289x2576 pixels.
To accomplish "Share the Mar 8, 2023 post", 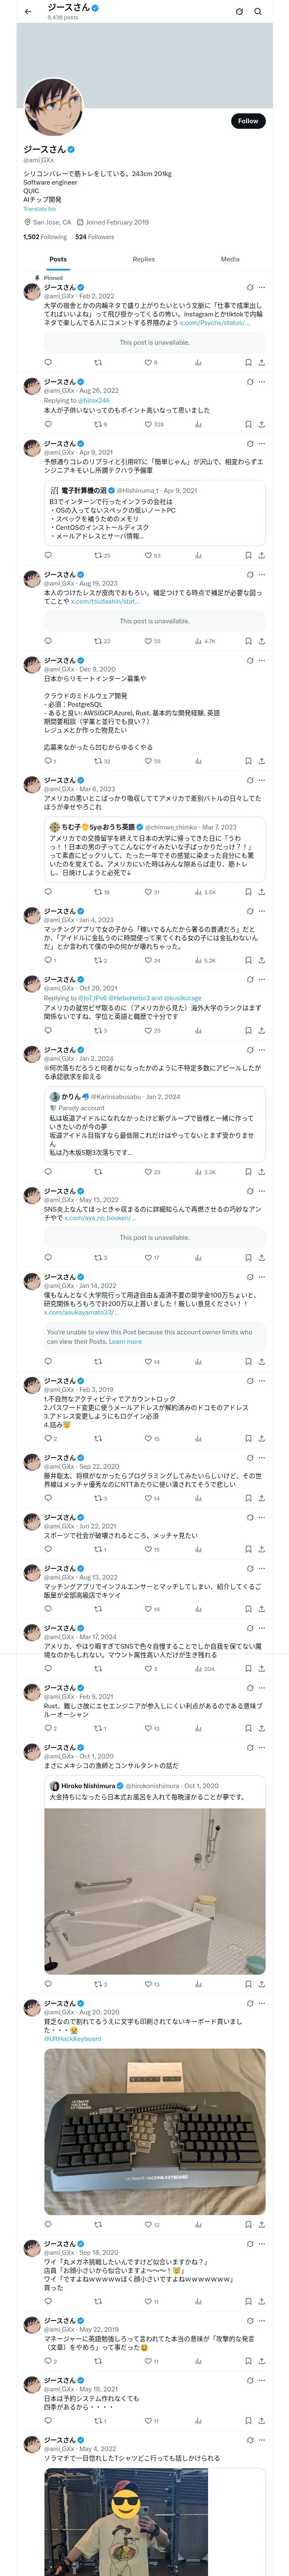I will click(261, 892).
